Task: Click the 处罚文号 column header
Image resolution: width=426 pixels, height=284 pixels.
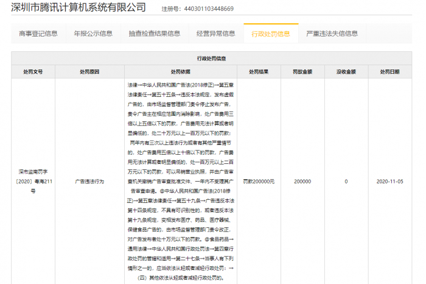Action: point(33,71)
